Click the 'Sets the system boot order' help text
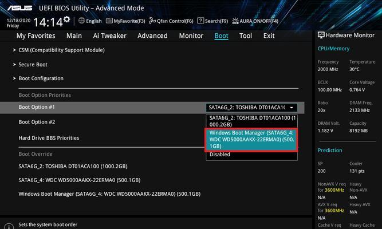Viewport: 382px width, 229px height. coord(48,224)
